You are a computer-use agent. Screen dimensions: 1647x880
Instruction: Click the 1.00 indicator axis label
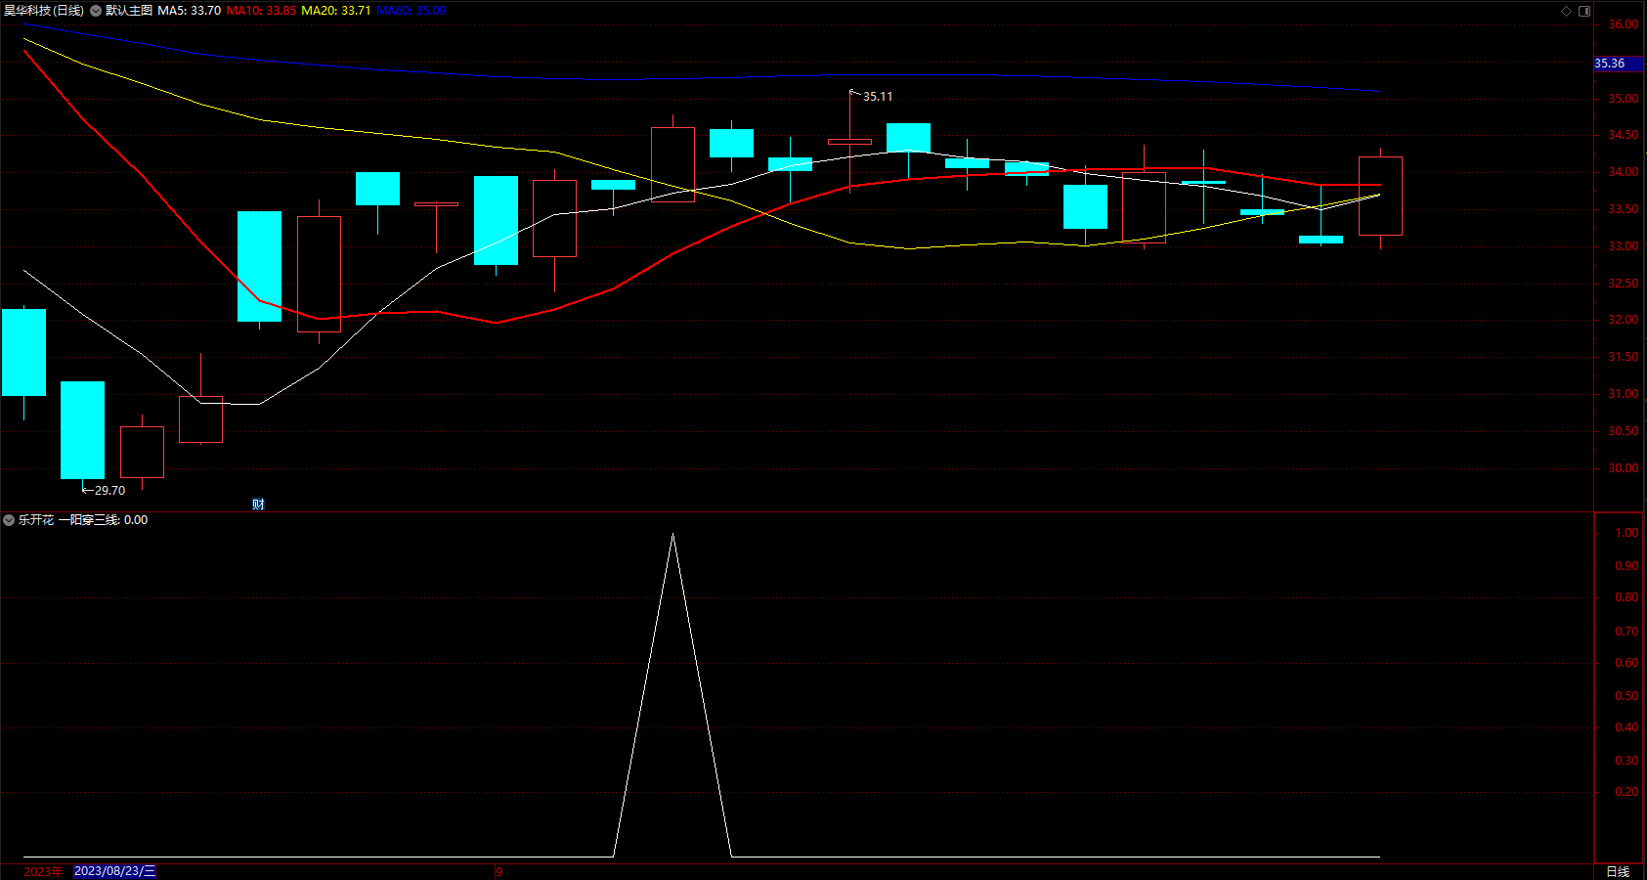point(1627,533)
